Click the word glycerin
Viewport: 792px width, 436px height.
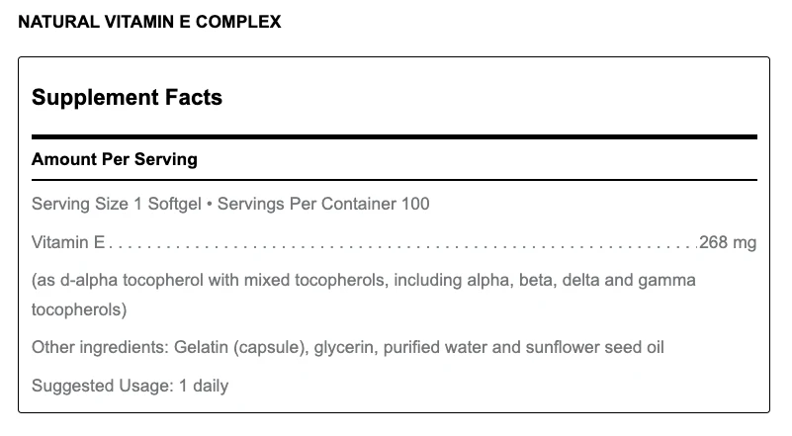pos(343,348)
